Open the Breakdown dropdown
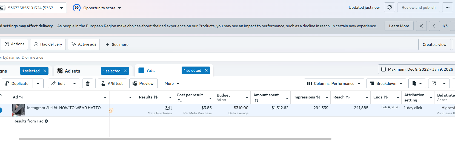The width and height of the screenshot is (455, 147). 386,83
